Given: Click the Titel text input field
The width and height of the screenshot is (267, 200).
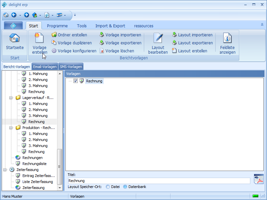Looking at the screenshot, I should 159,181.
